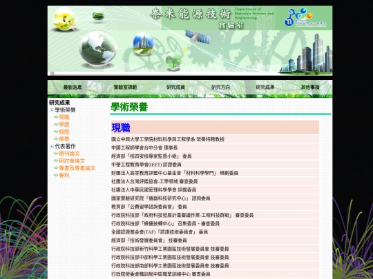Click the green arrow icon beside 現職
Screen dimensions: 373x279
click(x=56, y=117)
